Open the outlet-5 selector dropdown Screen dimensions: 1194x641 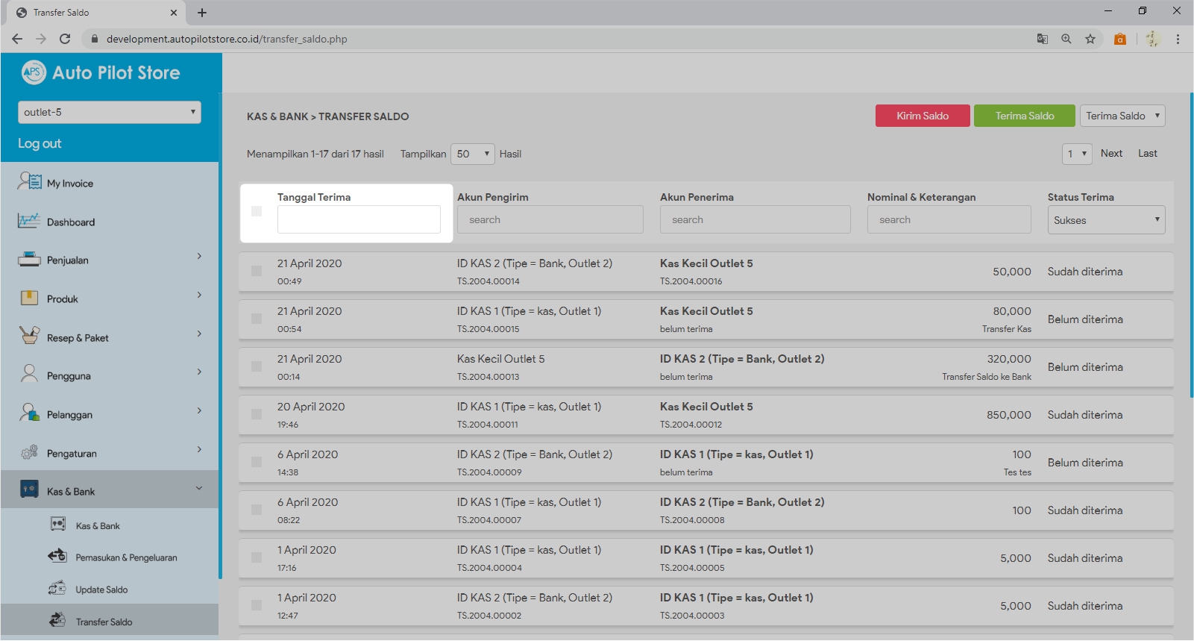pos(109,112)
